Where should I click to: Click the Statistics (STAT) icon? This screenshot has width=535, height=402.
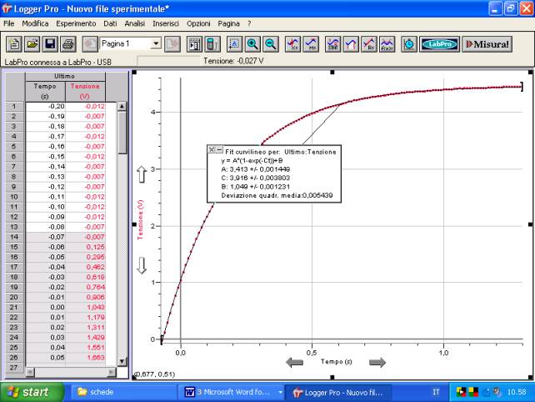coord(333,44)
